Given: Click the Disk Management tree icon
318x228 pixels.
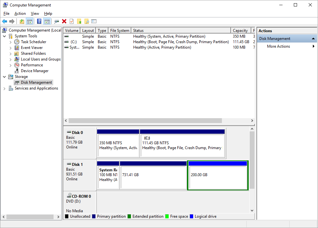Looking at the screenshot, I should pyautogui.click(x=17, y=83).
